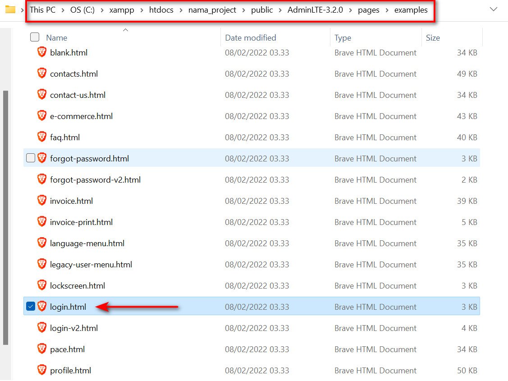The height and width of the screenshot is (381, 508).
Task: Click the Brave icon beside contacts.html
Action: coord(42,73)
